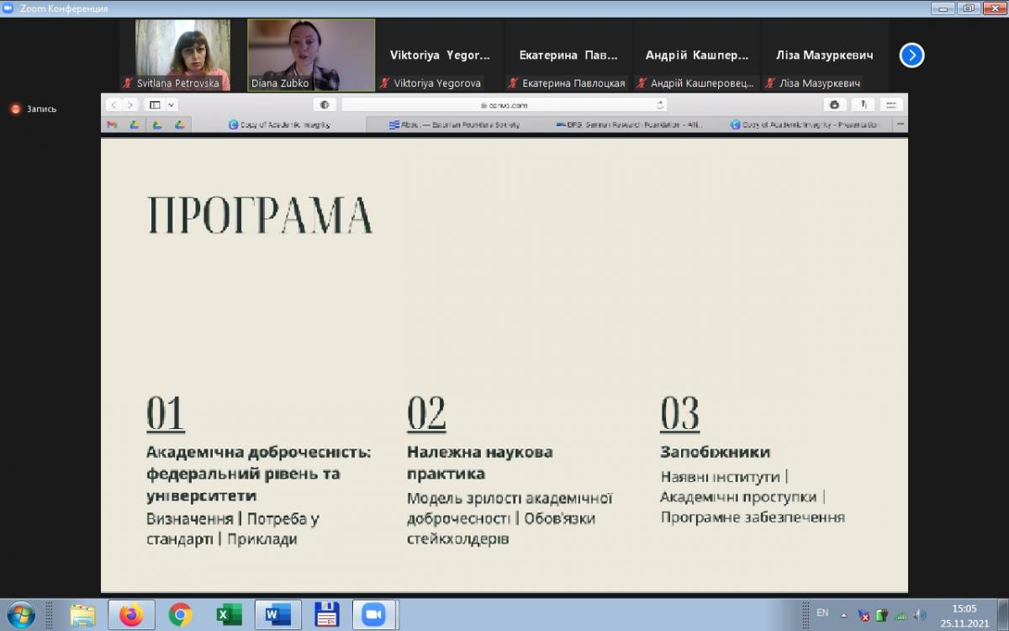Viewport: 1009px width, 631px height.
Task: Click the floppy disk taskbar icon
Action: (x=326, y=615)
